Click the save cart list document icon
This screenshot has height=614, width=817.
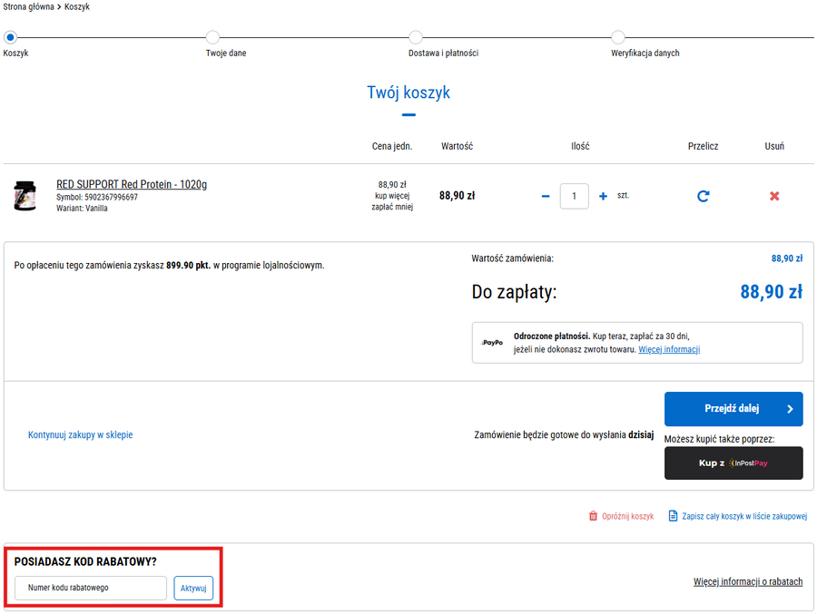[x=673, y=516]
